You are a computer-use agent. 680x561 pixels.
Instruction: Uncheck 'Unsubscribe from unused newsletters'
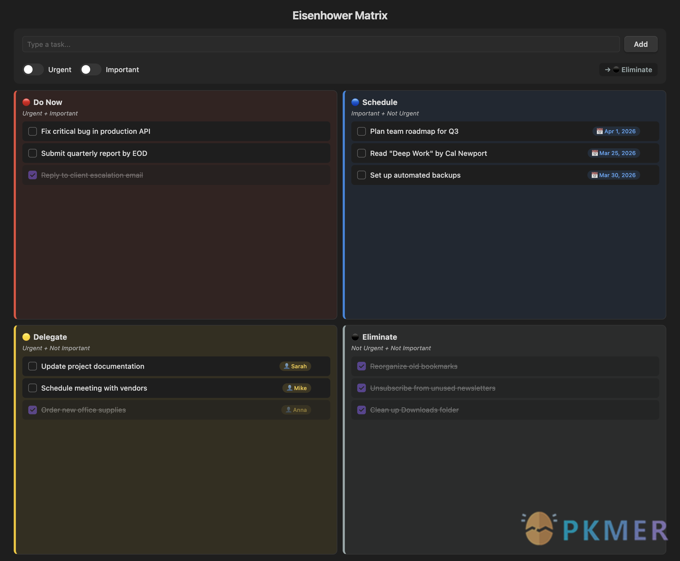pos(361,388)
